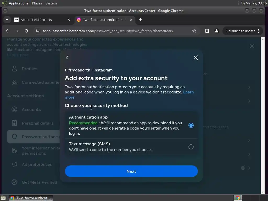Bookmark this page with the star icon
The width and height of the screenshot is (268, 201).
point(194,31)
